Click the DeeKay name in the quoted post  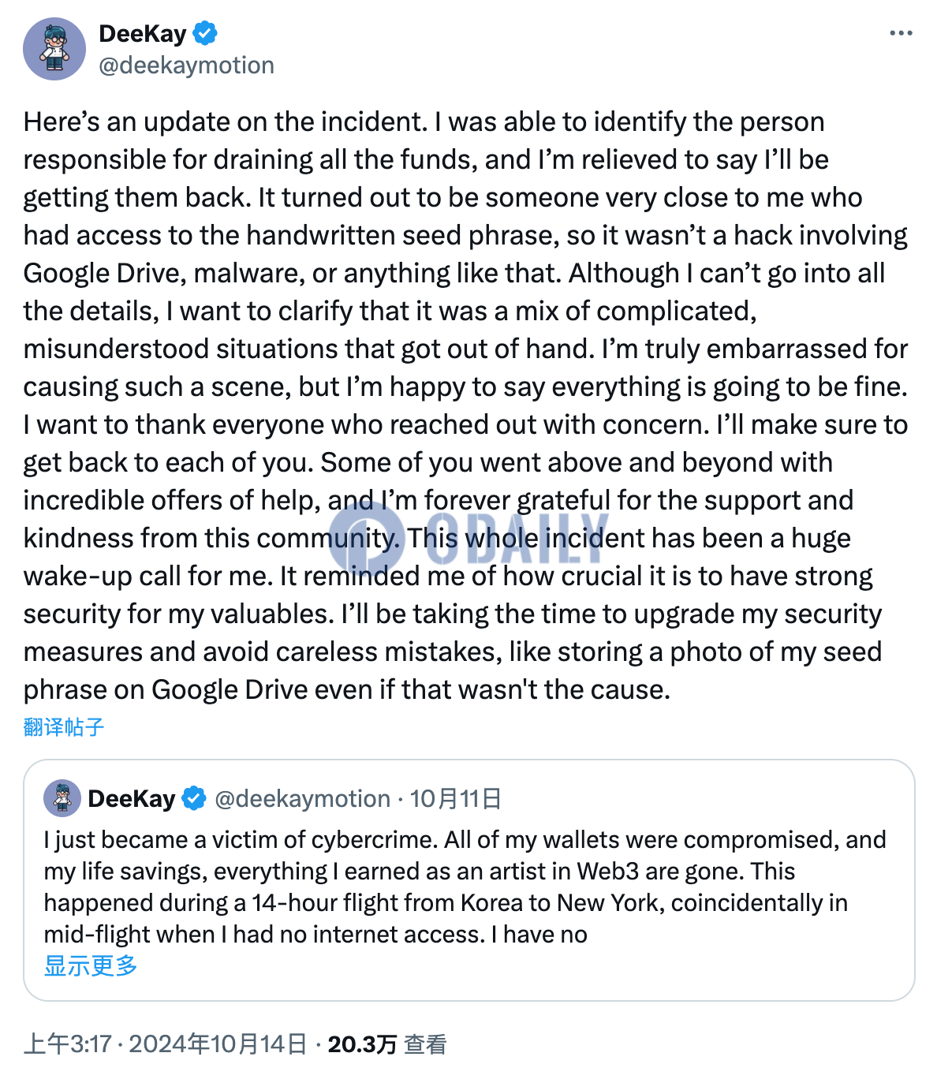132,799
